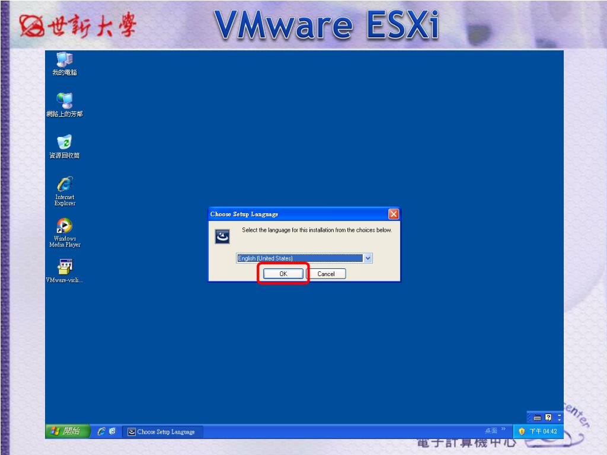Click the Choose Setup Language taskbar button
Viewport: 607px width, 455px height.
pos(162,432)
